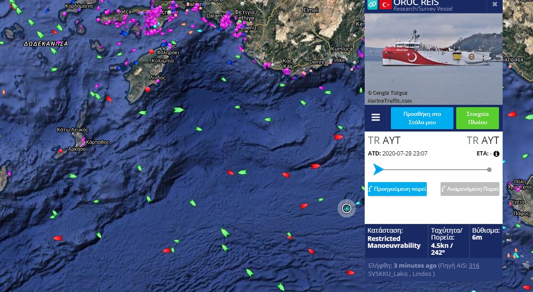Click the blue voyage progress arrow
The width and height of the screenshot is (533, 292).
(378, 169)
